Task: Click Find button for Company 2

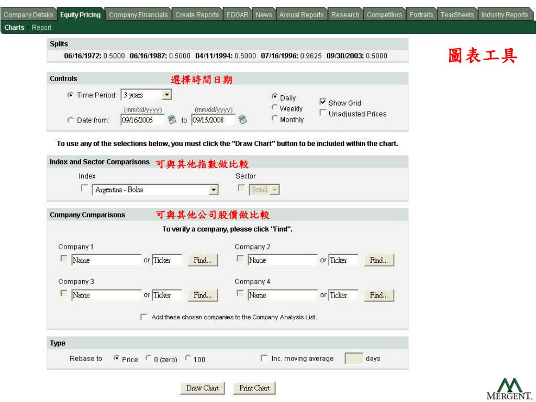Action: pos(379,260)
